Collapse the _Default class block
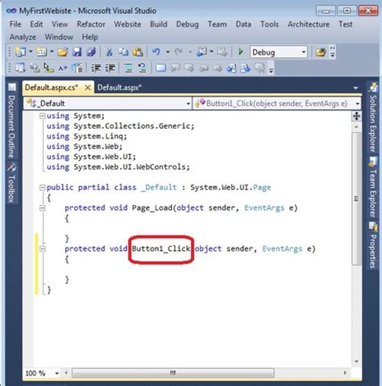 point(42,187)
